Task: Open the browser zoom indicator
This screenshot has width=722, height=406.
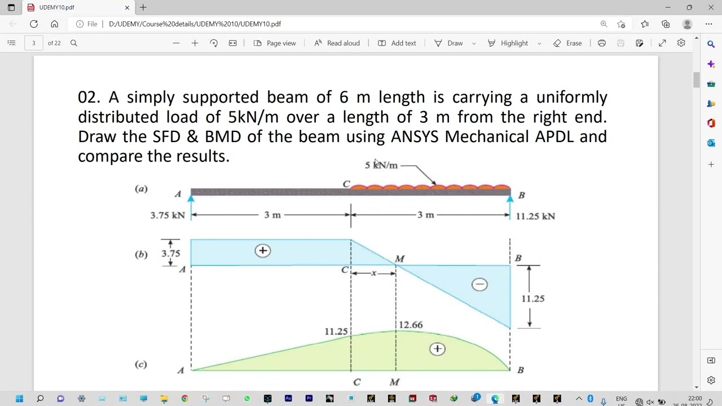Action: tap(604, 24)
